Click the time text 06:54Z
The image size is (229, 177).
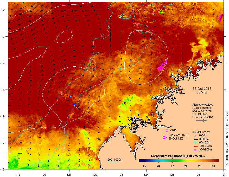click(202, 92)
